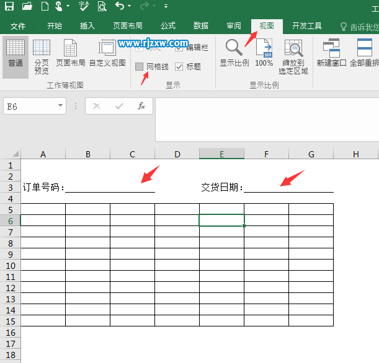The width and height of the screenshot is (379, 363).
Task: Select column C header
Action: point(132,154)
